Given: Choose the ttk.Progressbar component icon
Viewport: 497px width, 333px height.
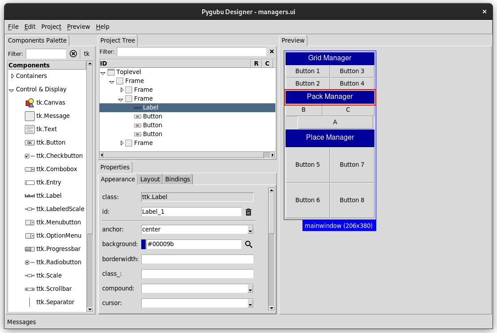Looking at the screenshot, I should click(29, 249).
